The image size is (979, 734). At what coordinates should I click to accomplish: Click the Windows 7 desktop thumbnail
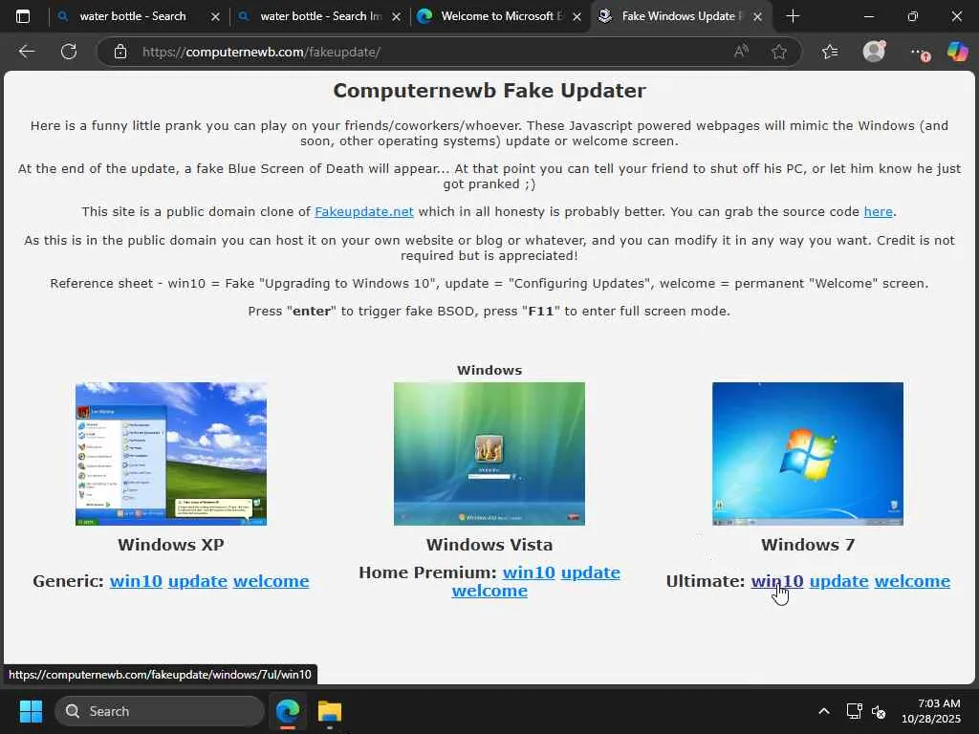pyautogui.click(x=807, y=454)
